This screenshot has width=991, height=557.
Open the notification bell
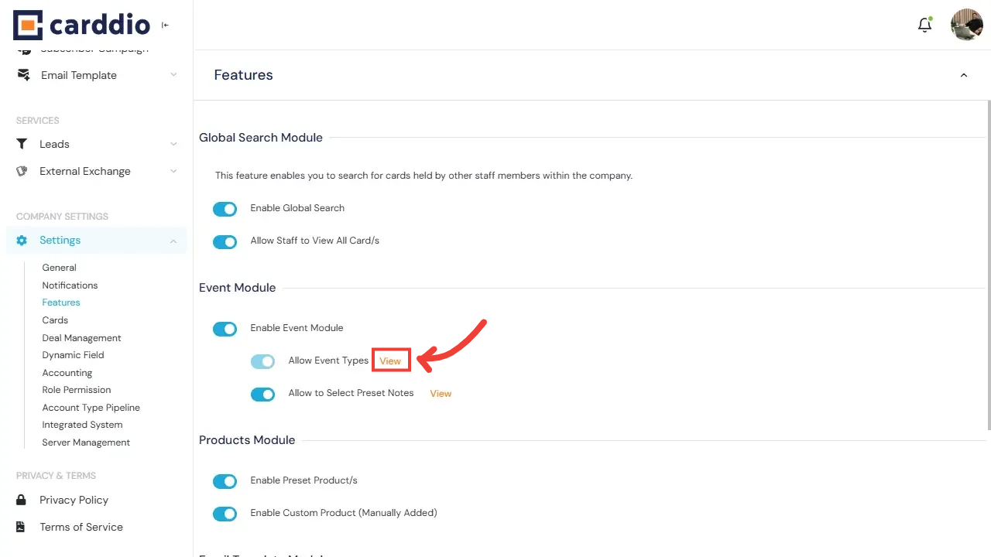924,24
